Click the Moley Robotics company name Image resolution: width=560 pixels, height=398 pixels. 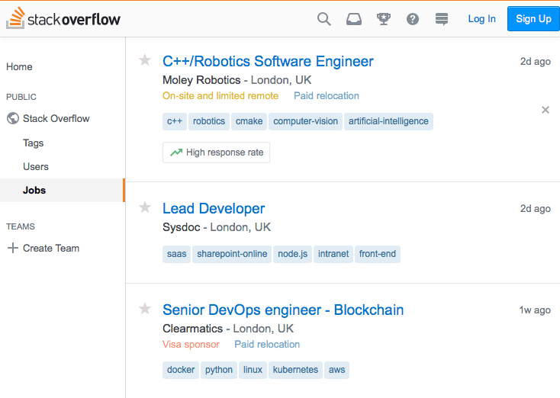coord(201,80)
